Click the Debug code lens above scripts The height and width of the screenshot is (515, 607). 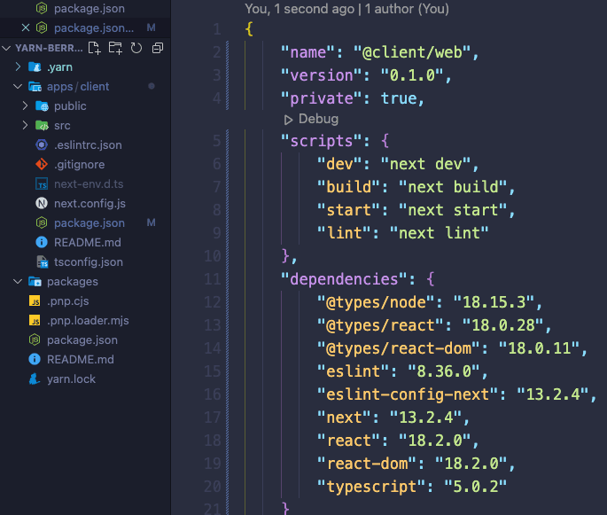pyautogui.click(x=311, y=119)
